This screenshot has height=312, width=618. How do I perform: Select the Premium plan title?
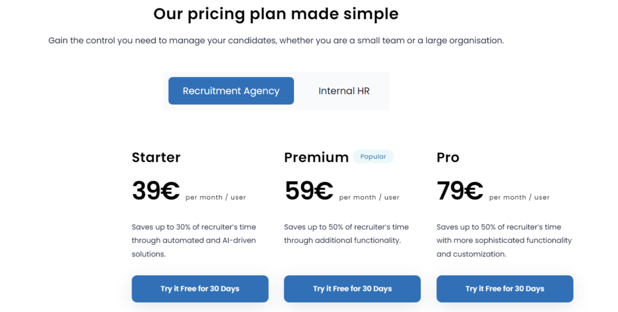pos(316,158)
